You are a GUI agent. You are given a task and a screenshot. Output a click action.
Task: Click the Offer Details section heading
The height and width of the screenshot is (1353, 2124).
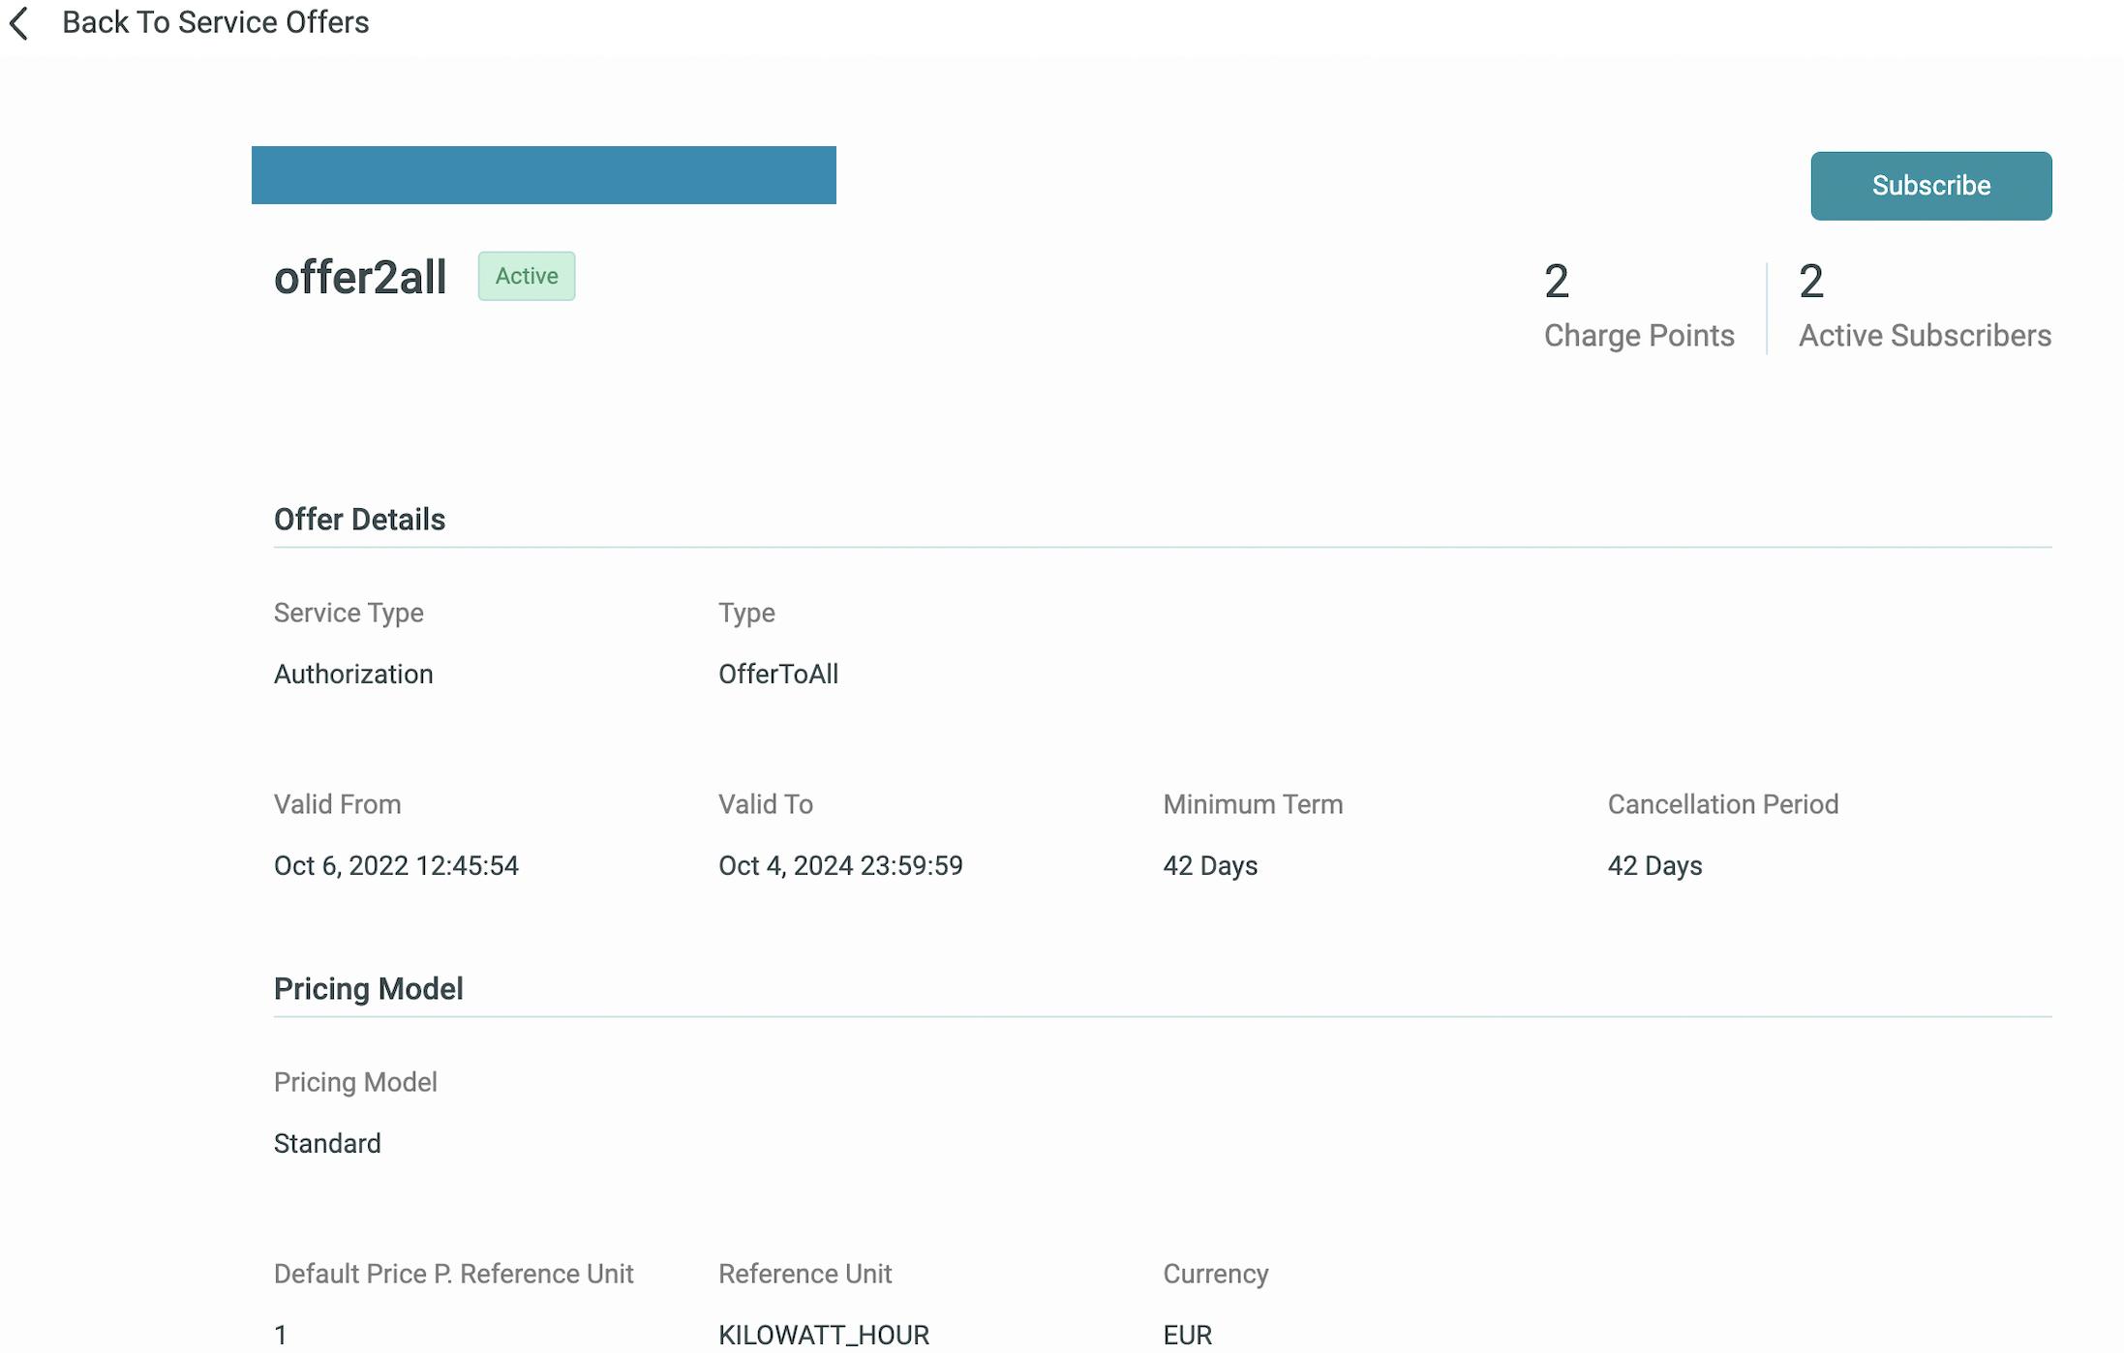coord(359,520)
